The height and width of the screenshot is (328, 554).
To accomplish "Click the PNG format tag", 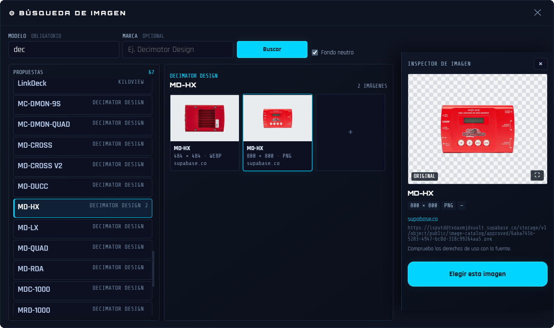I will coord(448,206).
